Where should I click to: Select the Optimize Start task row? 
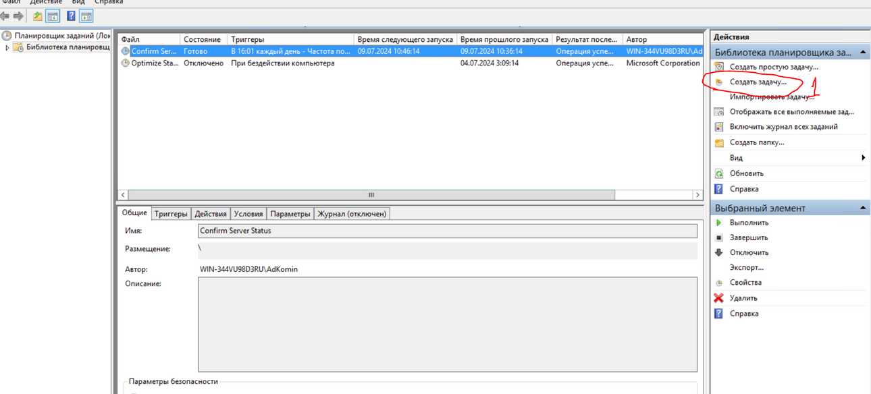411,63
